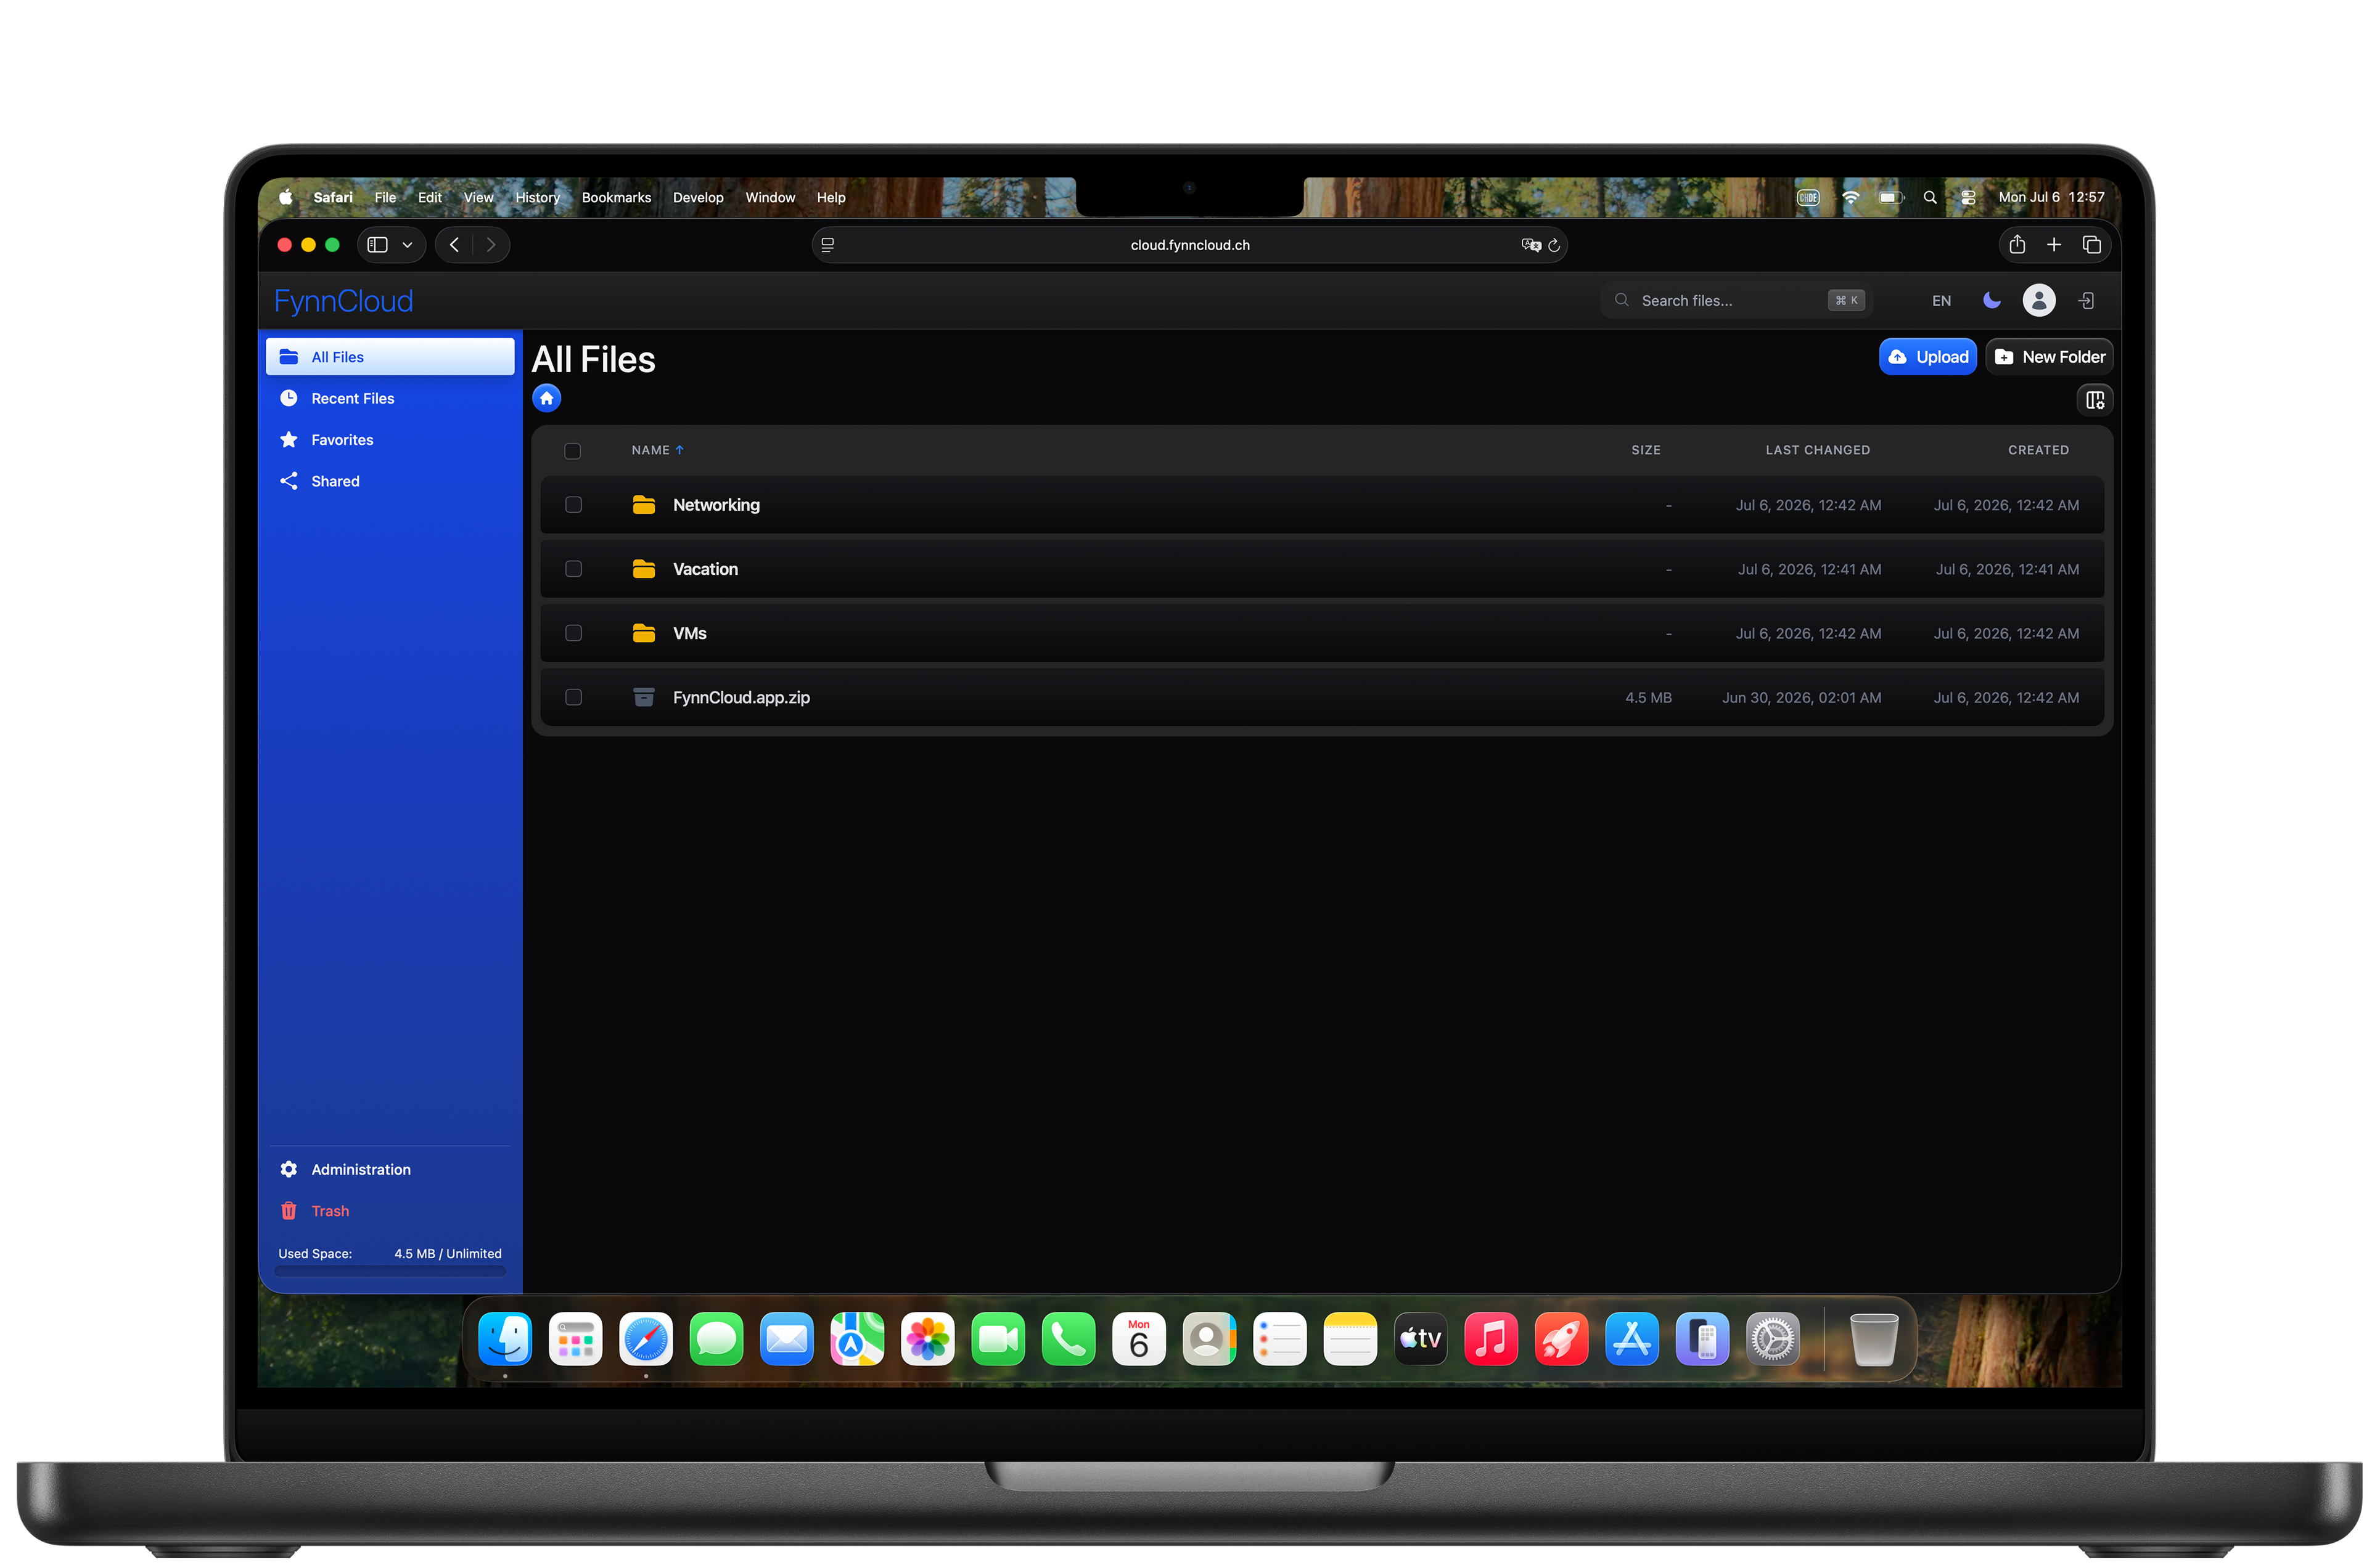Open System Settings from the Dock
Viewport: 2380px width, 1565px height.
click(1772, 1338)
